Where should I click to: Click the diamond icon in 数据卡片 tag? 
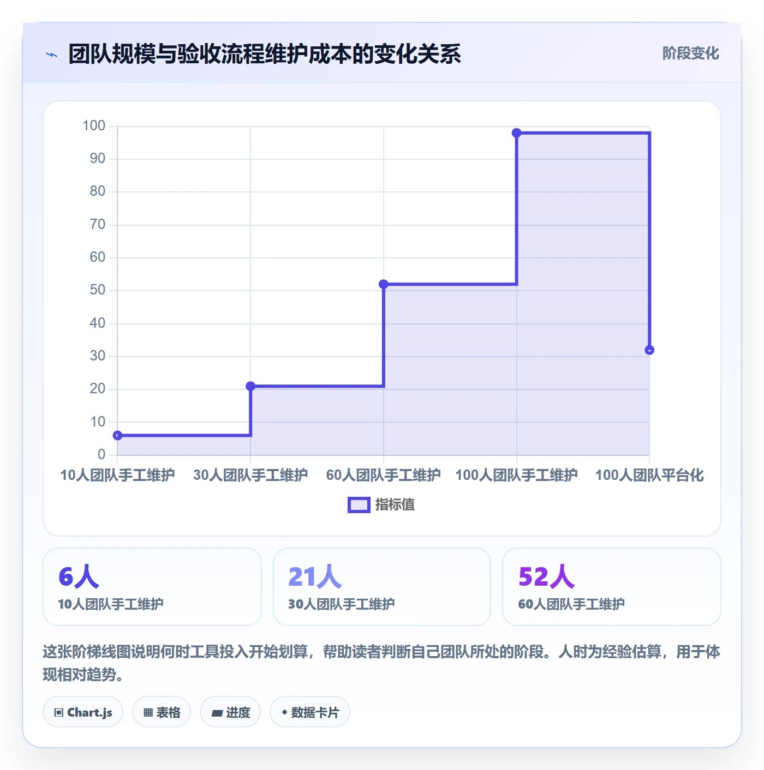tap(284, 712)
